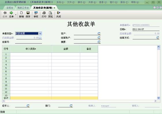Open the 关联 menu
The image size is (162, 114).
click(x=92, y=2)
